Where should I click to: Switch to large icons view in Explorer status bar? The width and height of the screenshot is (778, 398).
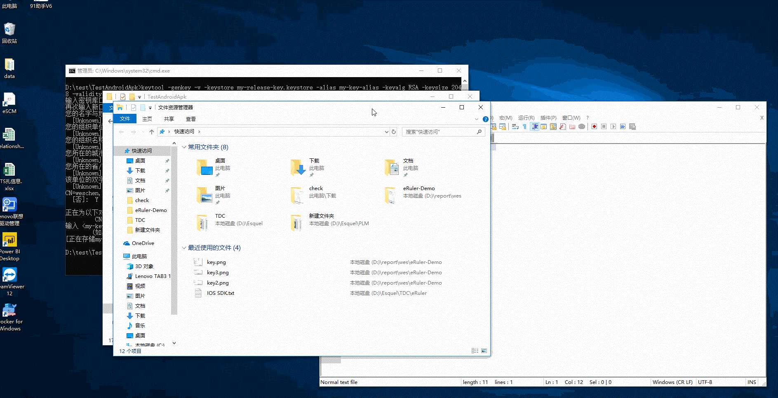click(x=484, y=351)
